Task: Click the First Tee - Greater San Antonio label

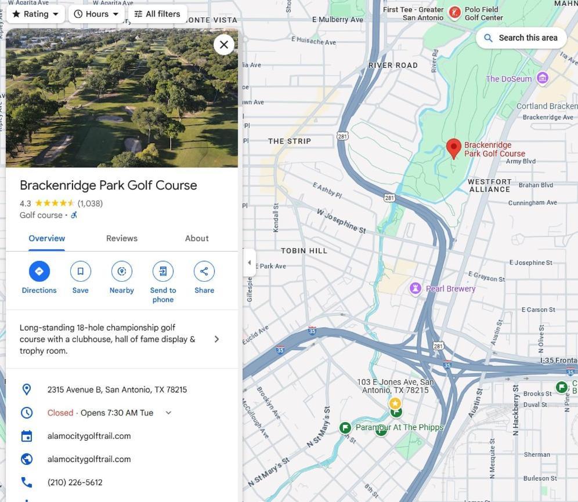Action: (x=413, y=14)
